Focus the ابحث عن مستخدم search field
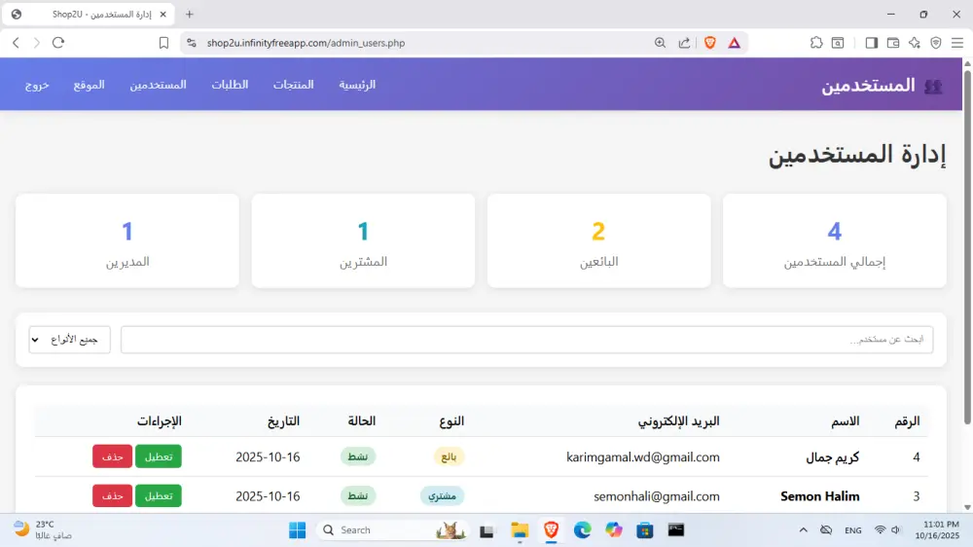The image size is (973, 547). [526, 340]
